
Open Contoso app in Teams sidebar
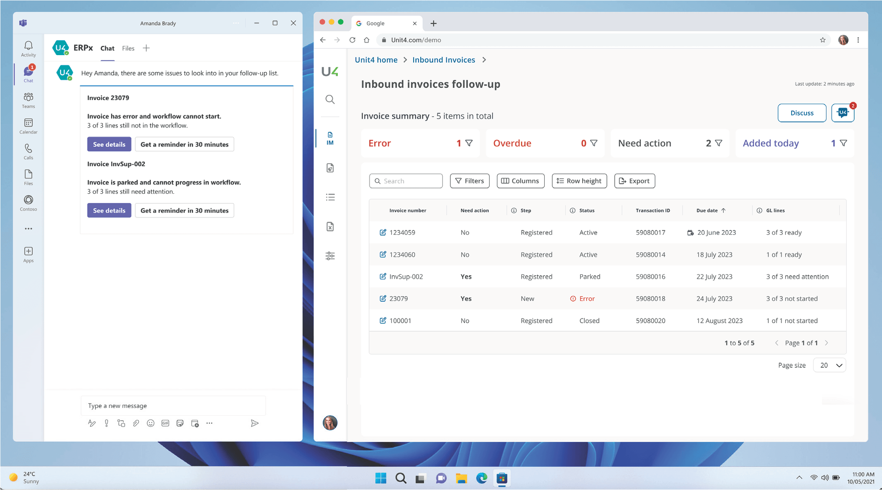tap(28, 203)
